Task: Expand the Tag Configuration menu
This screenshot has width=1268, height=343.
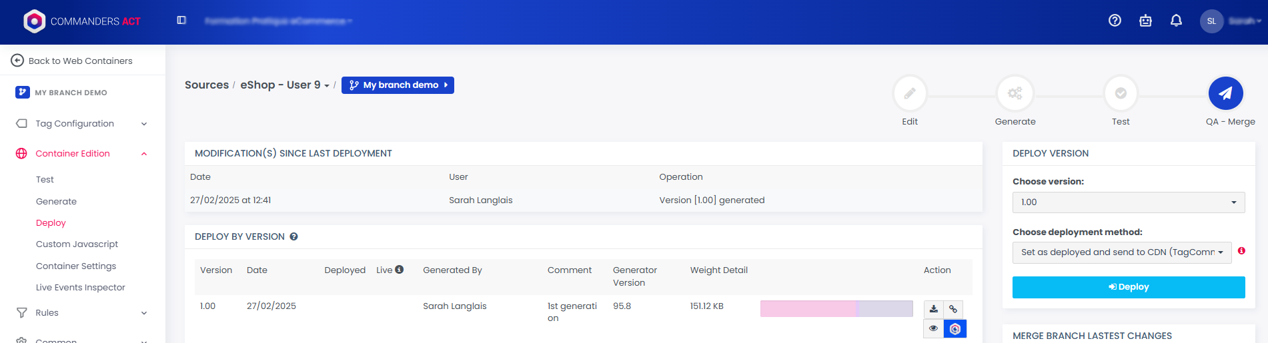Action: (82, 124)
